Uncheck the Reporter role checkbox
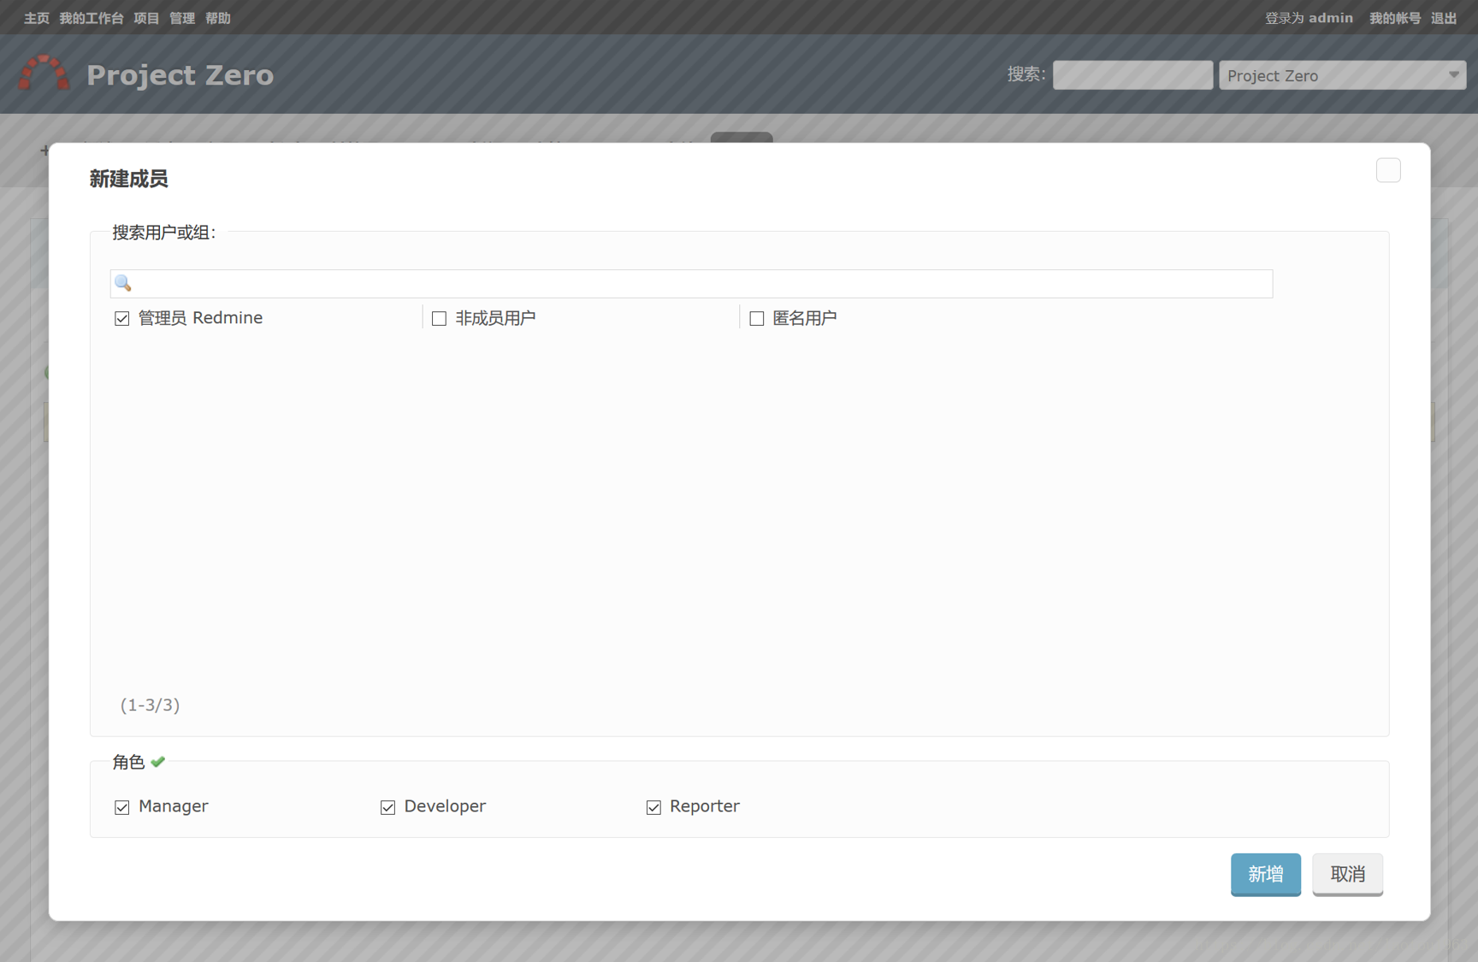The image size is (1478, 962). [x=653, y=806]
